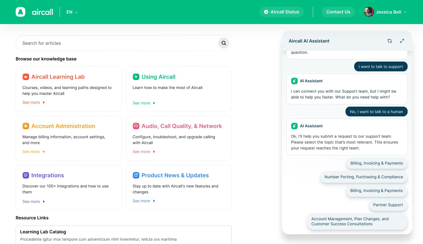Click the Account Administration card icon

(26, 126)
